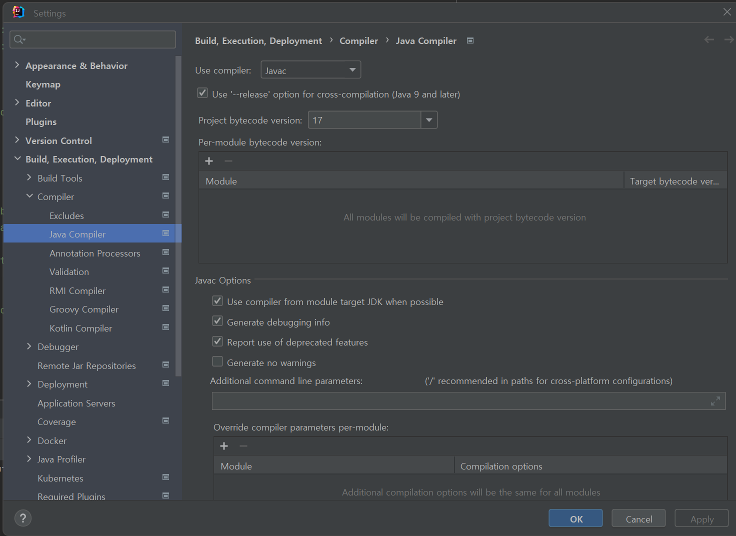Click project icon next to Groovy Compiler
The width and height of the screenshot is (736, 536).
(x=165, y=308)
